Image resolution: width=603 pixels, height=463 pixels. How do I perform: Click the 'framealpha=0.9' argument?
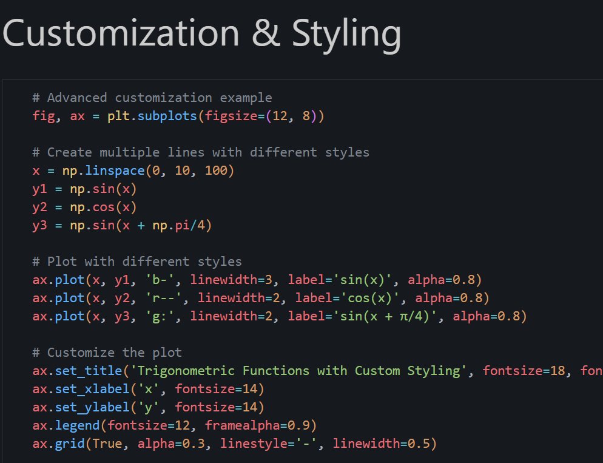[257, 425]
